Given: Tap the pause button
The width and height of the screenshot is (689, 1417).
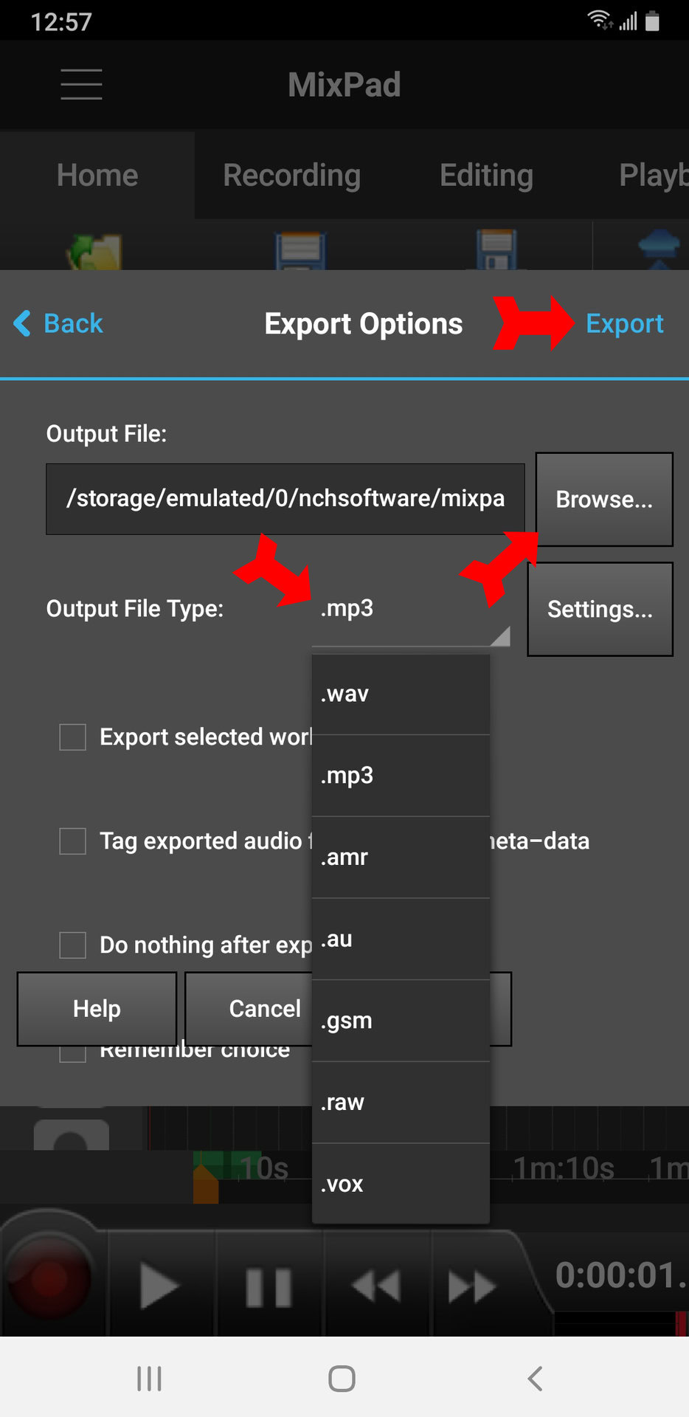Looking at the screenshot, I should [x=269, y=1286].
